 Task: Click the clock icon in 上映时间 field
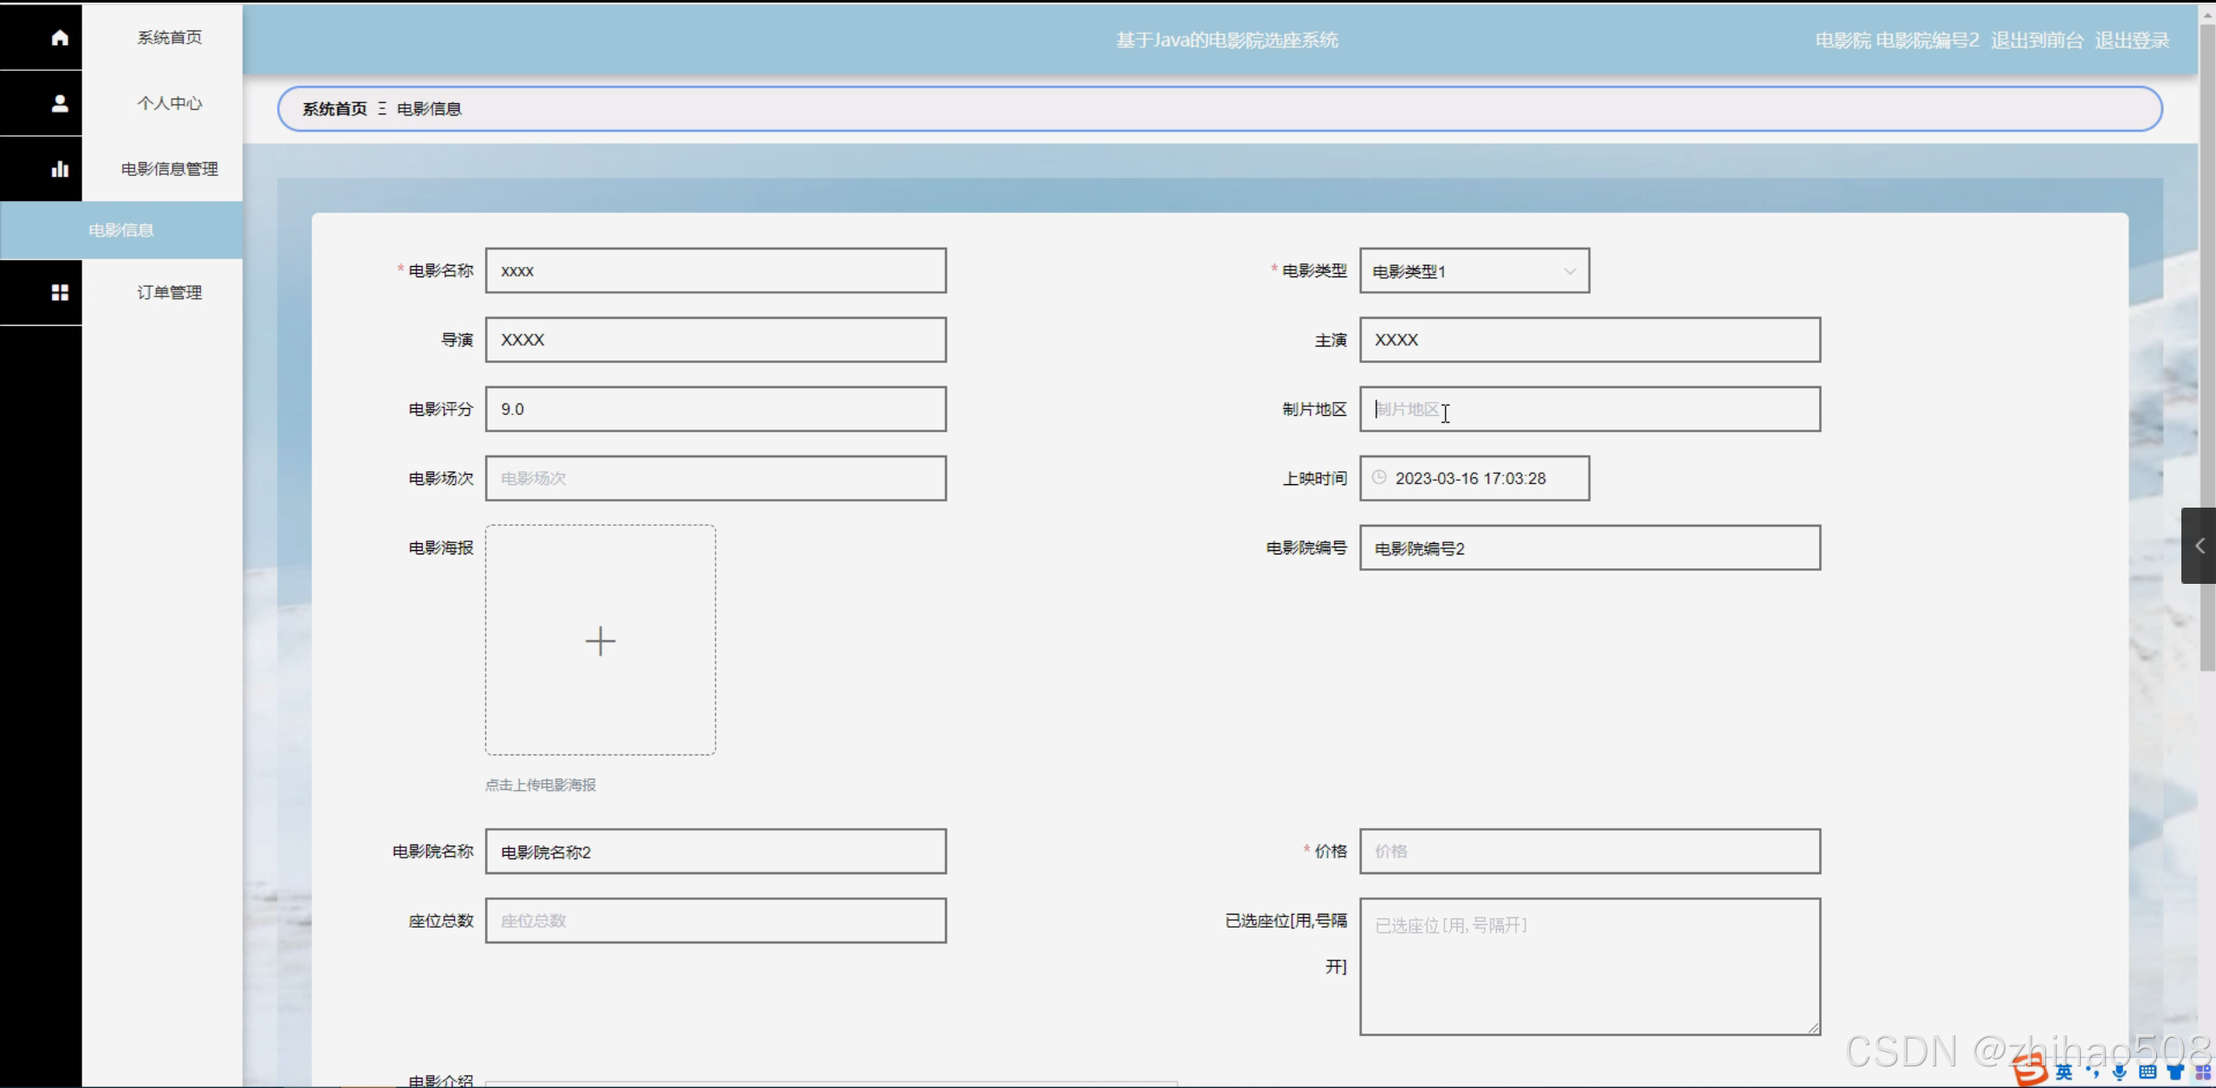click(x=1379, y=477)
